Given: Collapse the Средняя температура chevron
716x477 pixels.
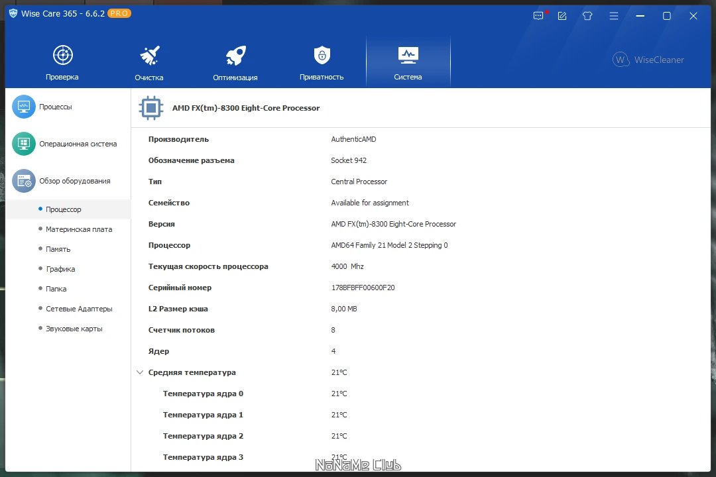Looking at the screenshot, I should coord(140,372).
